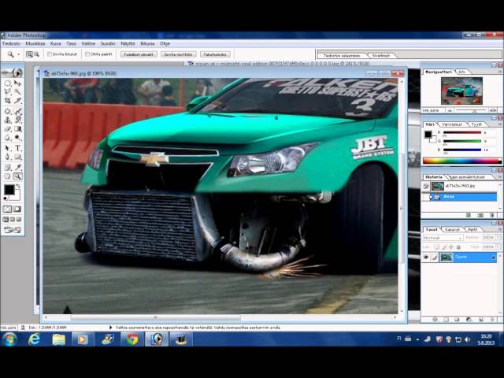Open layer opacity slider arrow
Viewport: 504px width, 378px height.
click(x=498, y=237)
